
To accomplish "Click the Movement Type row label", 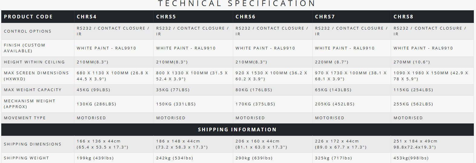I will click(x=25, y=118).
